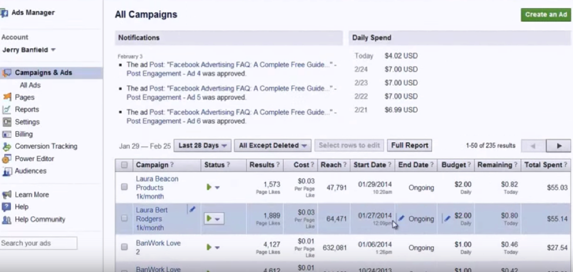Click the Power Editor gear icon
The width and height of the screenshot is (573, 272).
click(x=6, y=159)
